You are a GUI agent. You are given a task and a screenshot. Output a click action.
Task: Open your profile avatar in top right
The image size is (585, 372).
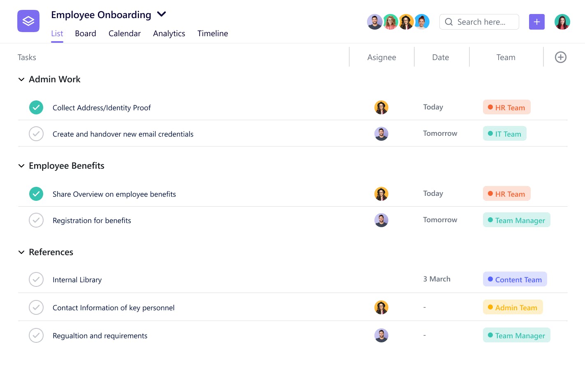(x=562, y=21)
